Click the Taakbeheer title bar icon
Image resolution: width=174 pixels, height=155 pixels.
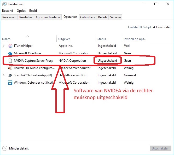coord(4,4)
